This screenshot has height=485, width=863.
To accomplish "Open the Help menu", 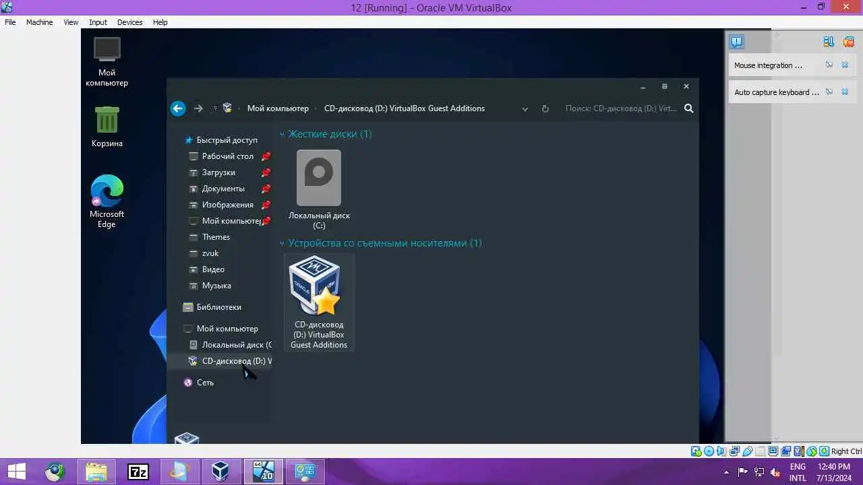I will click(x=160, y=22).
